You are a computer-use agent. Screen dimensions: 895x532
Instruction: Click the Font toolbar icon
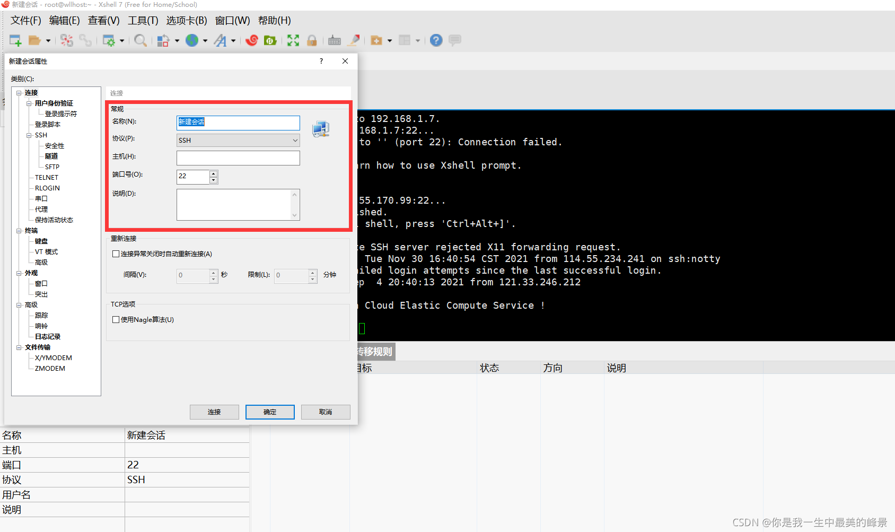tap(220, 40)
